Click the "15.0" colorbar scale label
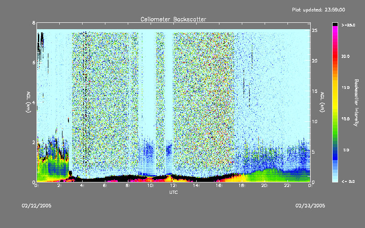Image resolution: width=365 pixels, height=228 pixels. click(346, 88)
